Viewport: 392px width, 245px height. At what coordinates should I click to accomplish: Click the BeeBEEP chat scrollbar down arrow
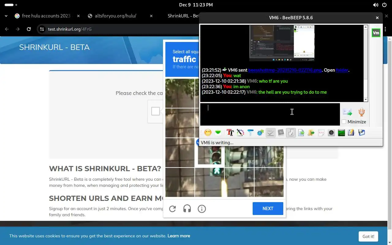(366, 100)
